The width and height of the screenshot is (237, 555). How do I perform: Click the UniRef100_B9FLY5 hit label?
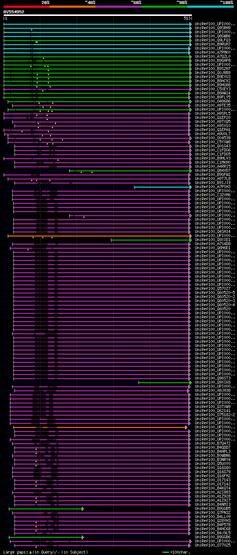click(x=213, y=97)
